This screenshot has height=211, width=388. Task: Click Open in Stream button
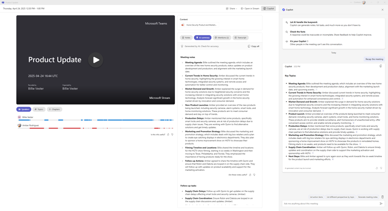coord(250,8)
